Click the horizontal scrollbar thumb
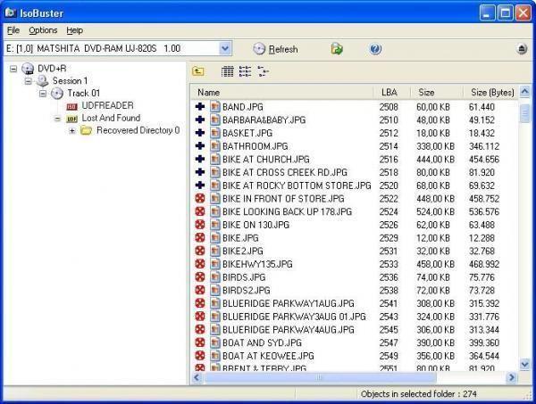Viewport: 536px width, 404px height. click(x=320, y=377)
